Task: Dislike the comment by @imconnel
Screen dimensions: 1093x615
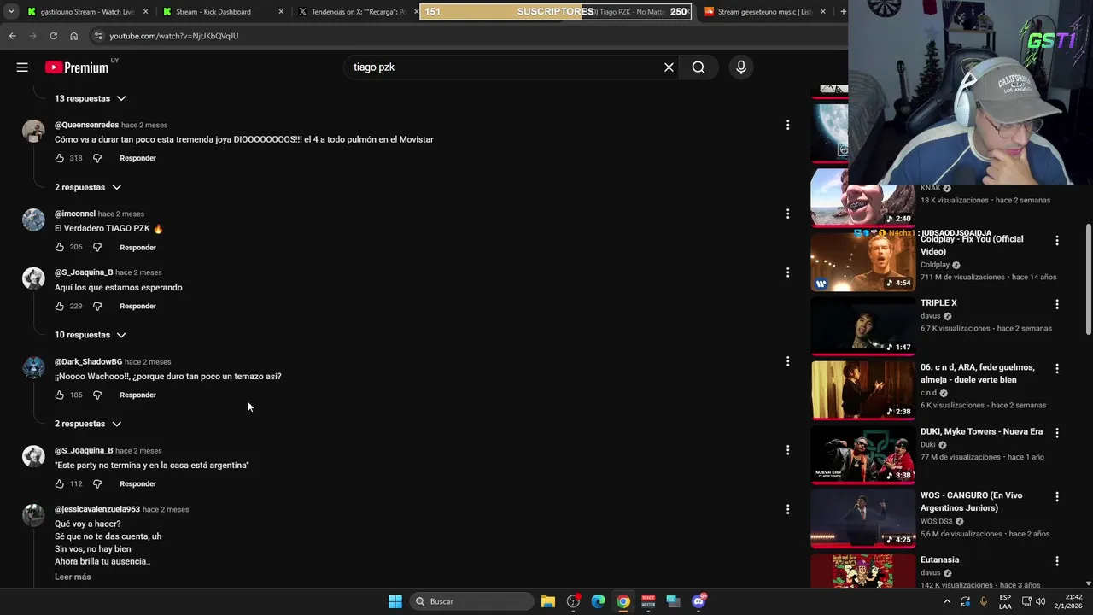Action: (x=96, y=247)
